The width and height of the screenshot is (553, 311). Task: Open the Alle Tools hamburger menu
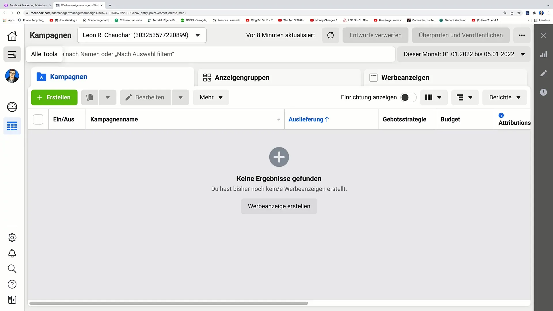click(x=12, y=54)
